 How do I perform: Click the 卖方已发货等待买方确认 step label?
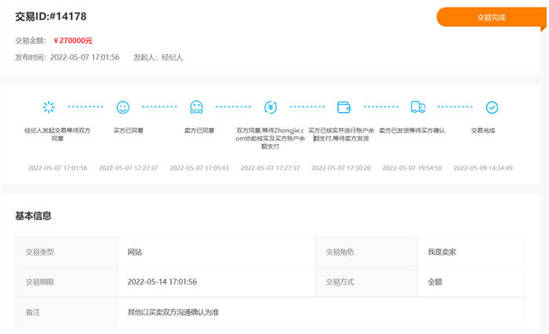click(412, 130)
